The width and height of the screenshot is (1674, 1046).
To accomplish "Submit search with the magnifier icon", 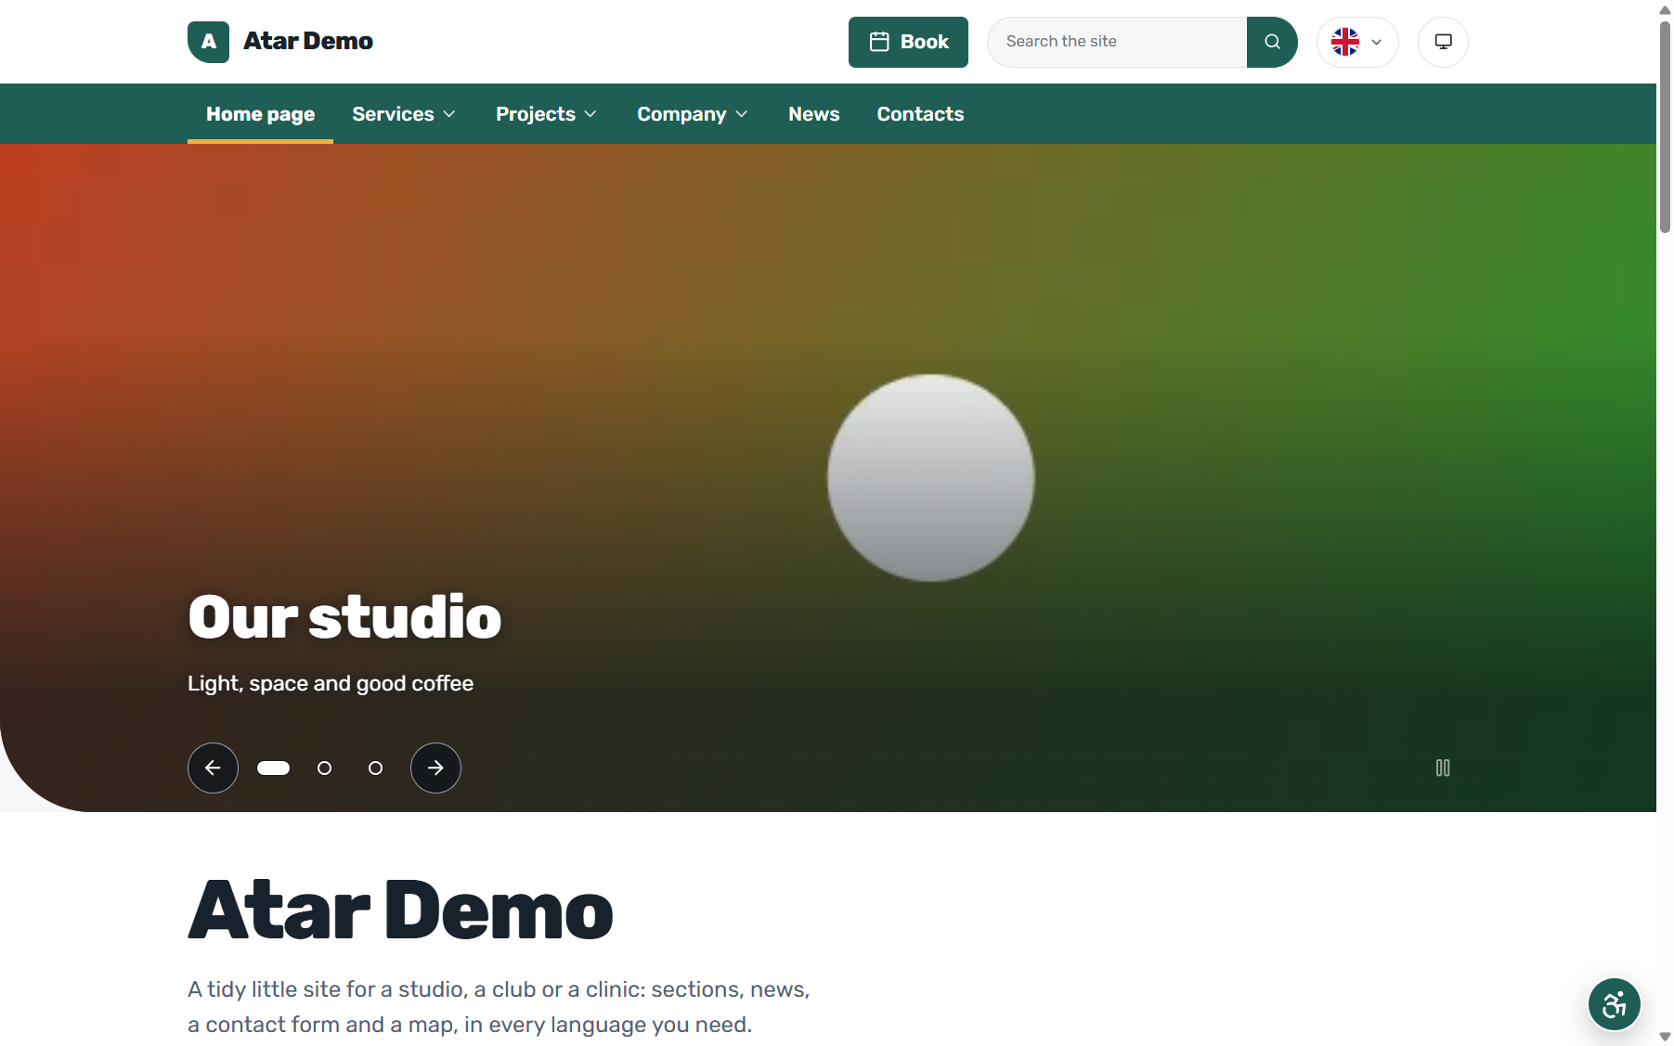I will (1272, 42).
